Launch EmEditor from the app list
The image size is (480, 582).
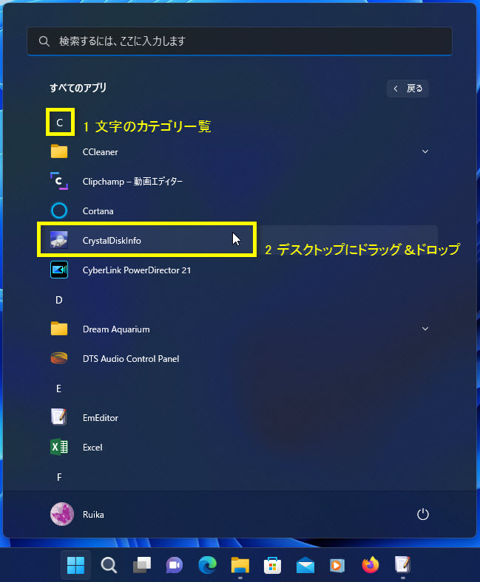(x=100, y=417)
